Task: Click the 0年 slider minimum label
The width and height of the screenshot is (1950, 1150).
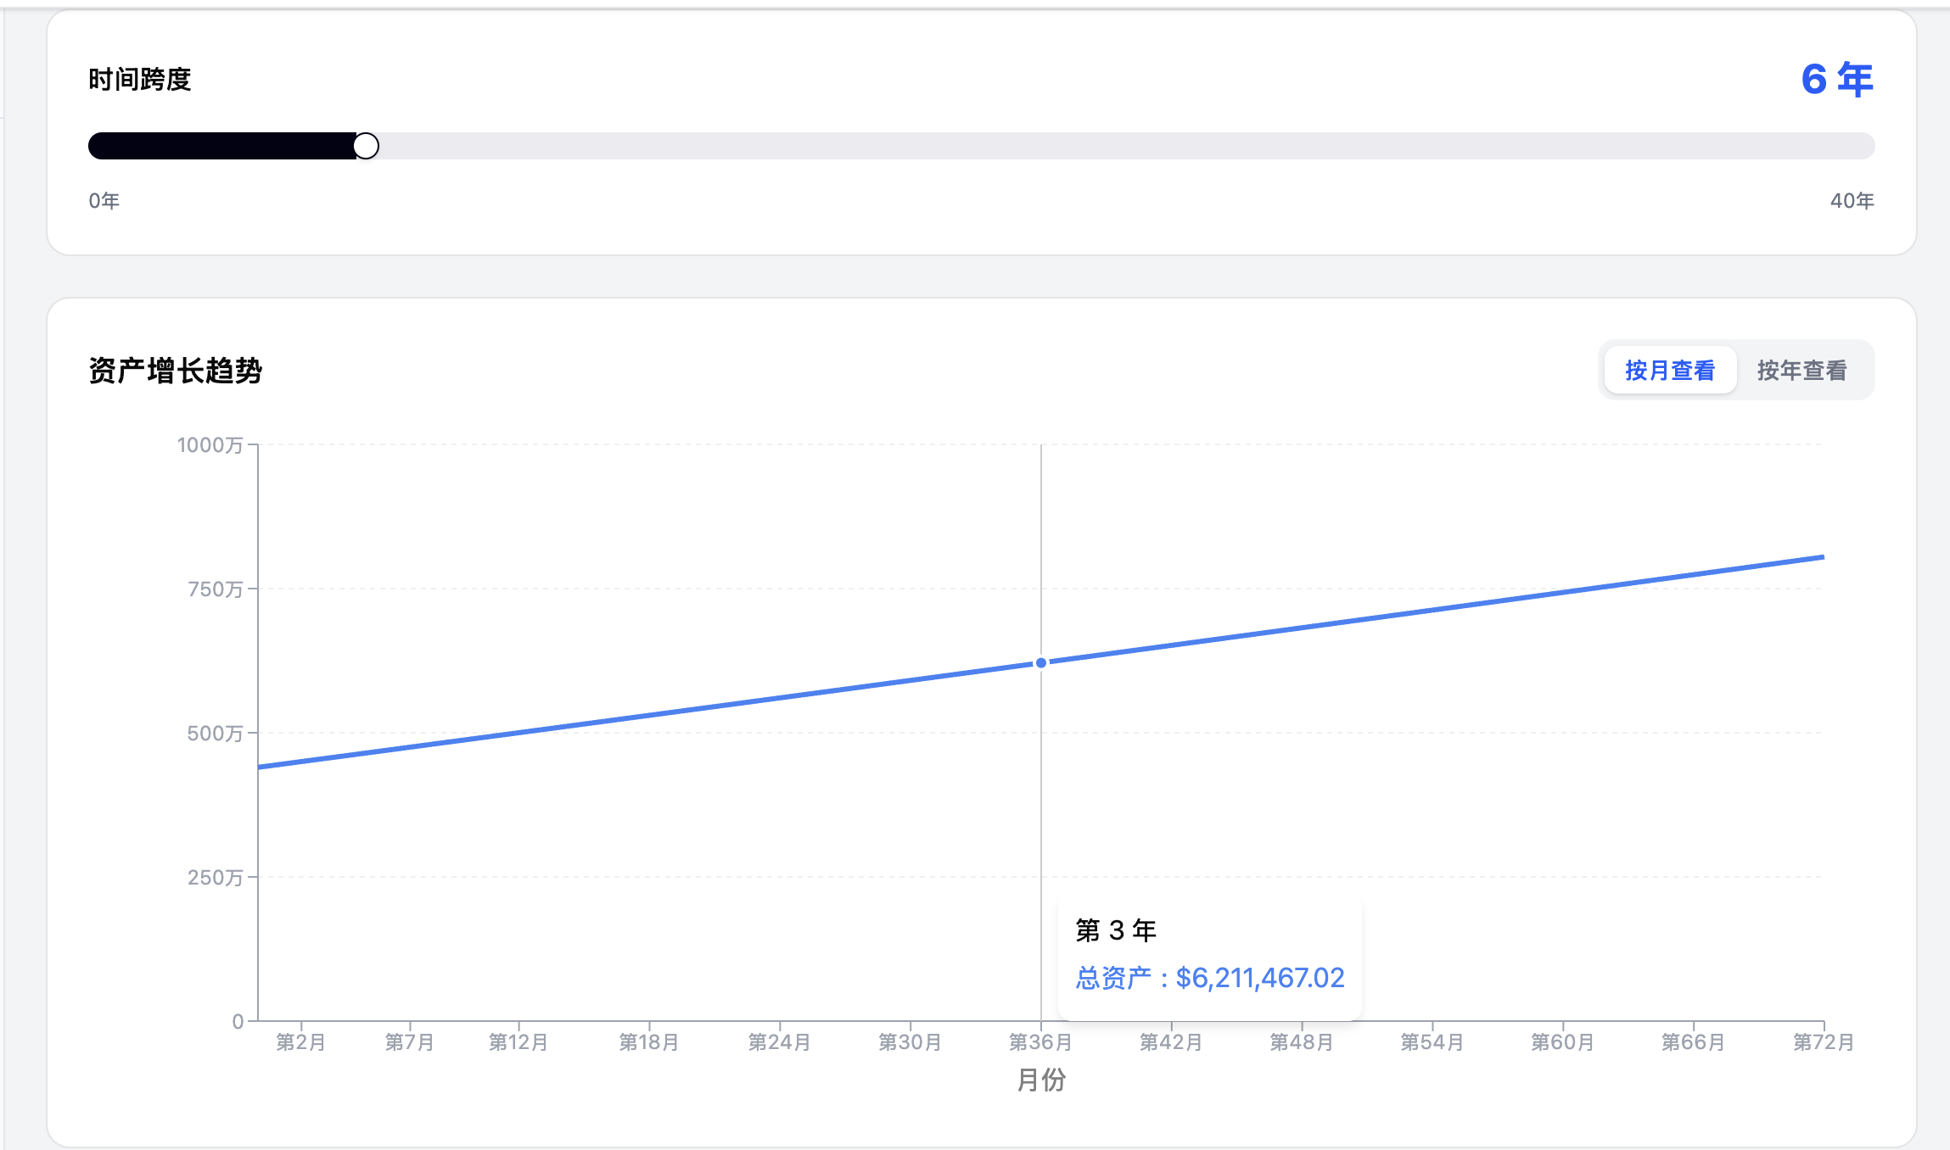Action: click(x=104, y=201)
